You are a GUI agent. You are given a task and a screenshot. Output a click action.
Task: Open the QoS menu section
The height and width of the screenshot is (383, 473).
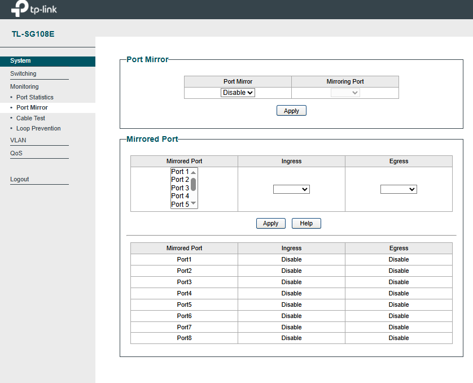tap(16, 153)
